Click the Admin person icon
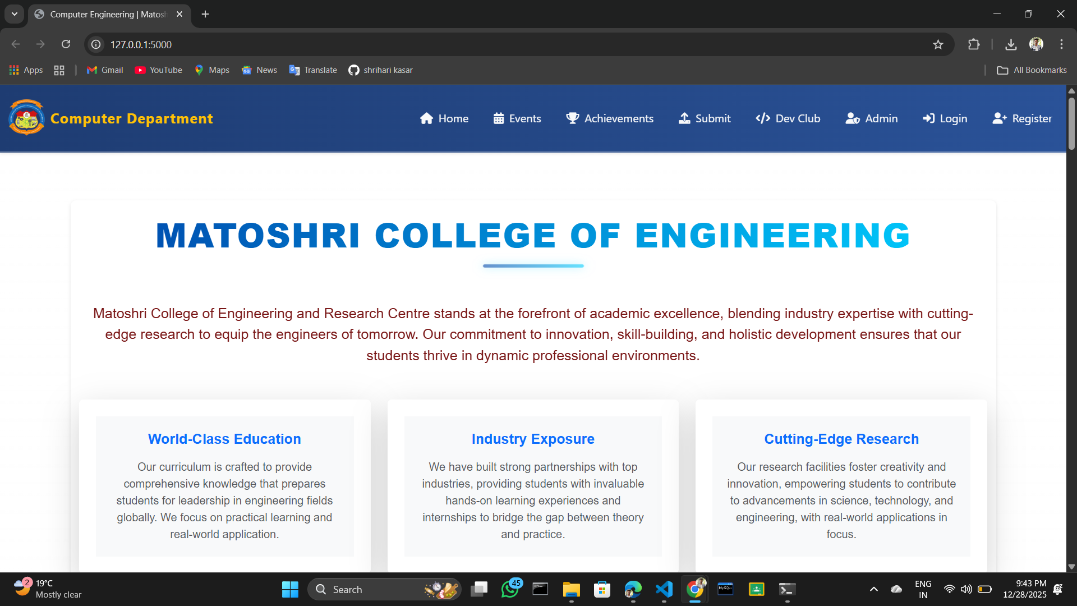The image size is (1077, 606). 854,118
